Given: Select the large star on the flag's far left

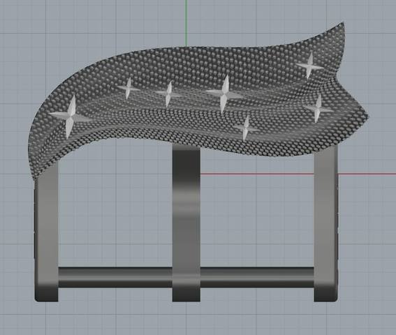Looking at the screenshot, I should 71,117.
